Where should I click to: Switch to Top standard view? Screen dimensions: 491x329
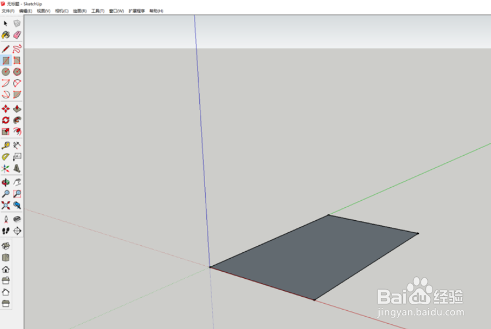point(6,258)
